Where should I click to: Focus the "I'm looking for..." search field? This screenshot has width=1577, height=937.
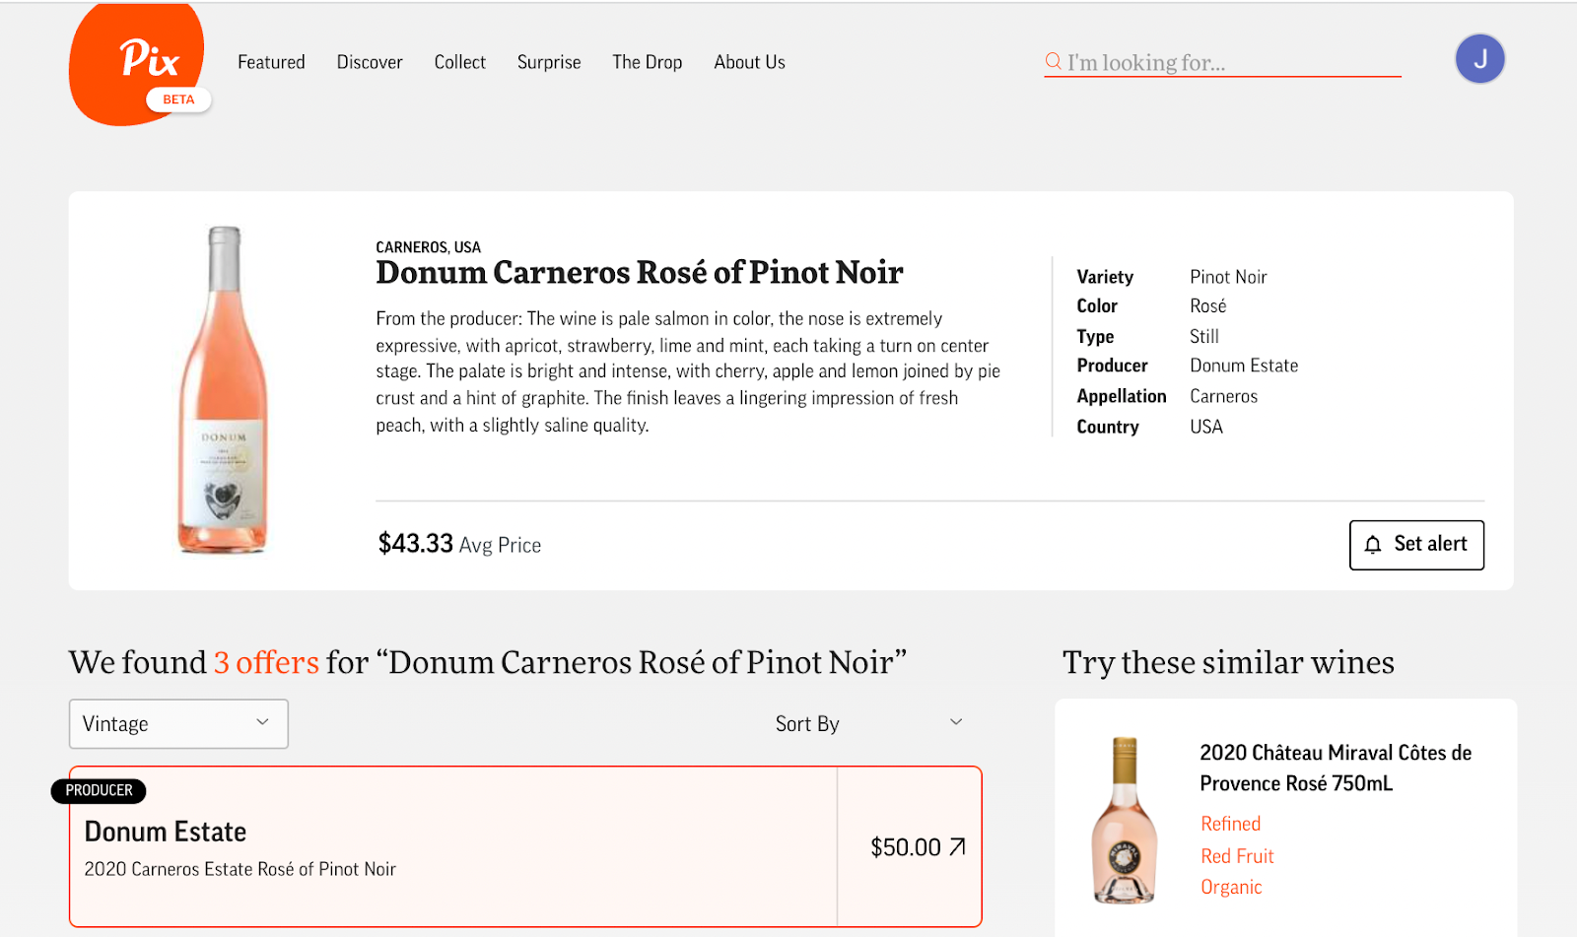tap(1232, 63)
